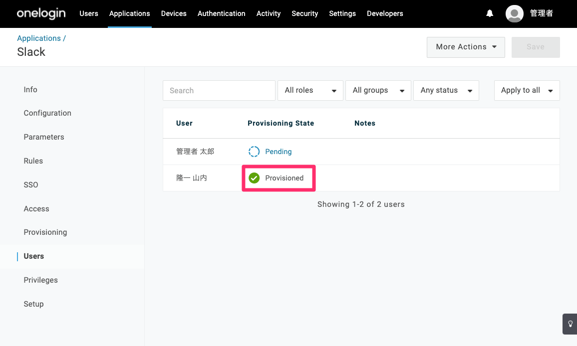The height and width of the screenshot is (346, 577).
Task: Expand the All roles dropdown
Action: pos(310,90)
